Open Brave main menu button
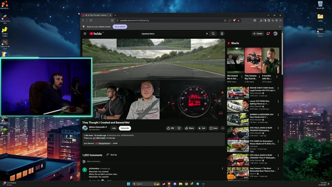The image size is (332, 187). pos(280,20)
